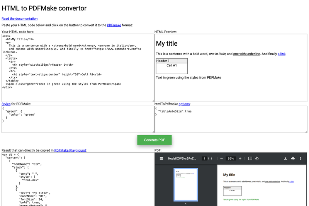Download the generated PDF
309x206 pixels.
(285, 158)
